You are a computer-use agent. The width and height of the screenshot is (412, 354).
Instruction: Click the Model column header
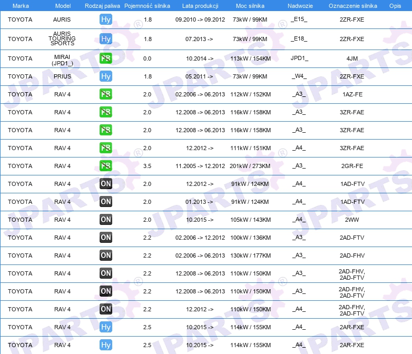tap(63, 6)
